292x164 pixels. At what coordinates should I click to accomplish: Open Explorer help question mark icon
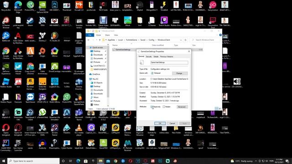pyautogui.click(x=220, y=35)
